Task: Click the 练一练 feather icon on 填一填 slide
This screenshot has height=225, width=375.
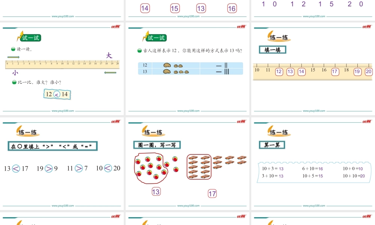Action: tap(270, 35)
